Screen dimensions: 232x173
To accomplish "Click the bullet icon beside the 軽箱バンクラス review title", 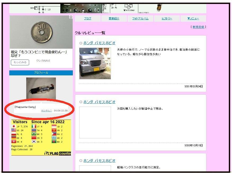I will 81,161.
